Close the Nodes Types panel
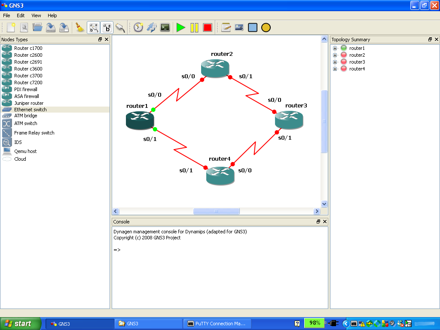The width and height of the screenshot is (440, 330). click(107, 40)
